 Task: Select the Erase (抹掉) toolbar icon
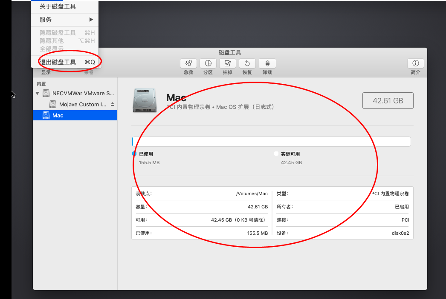point(228,63)
